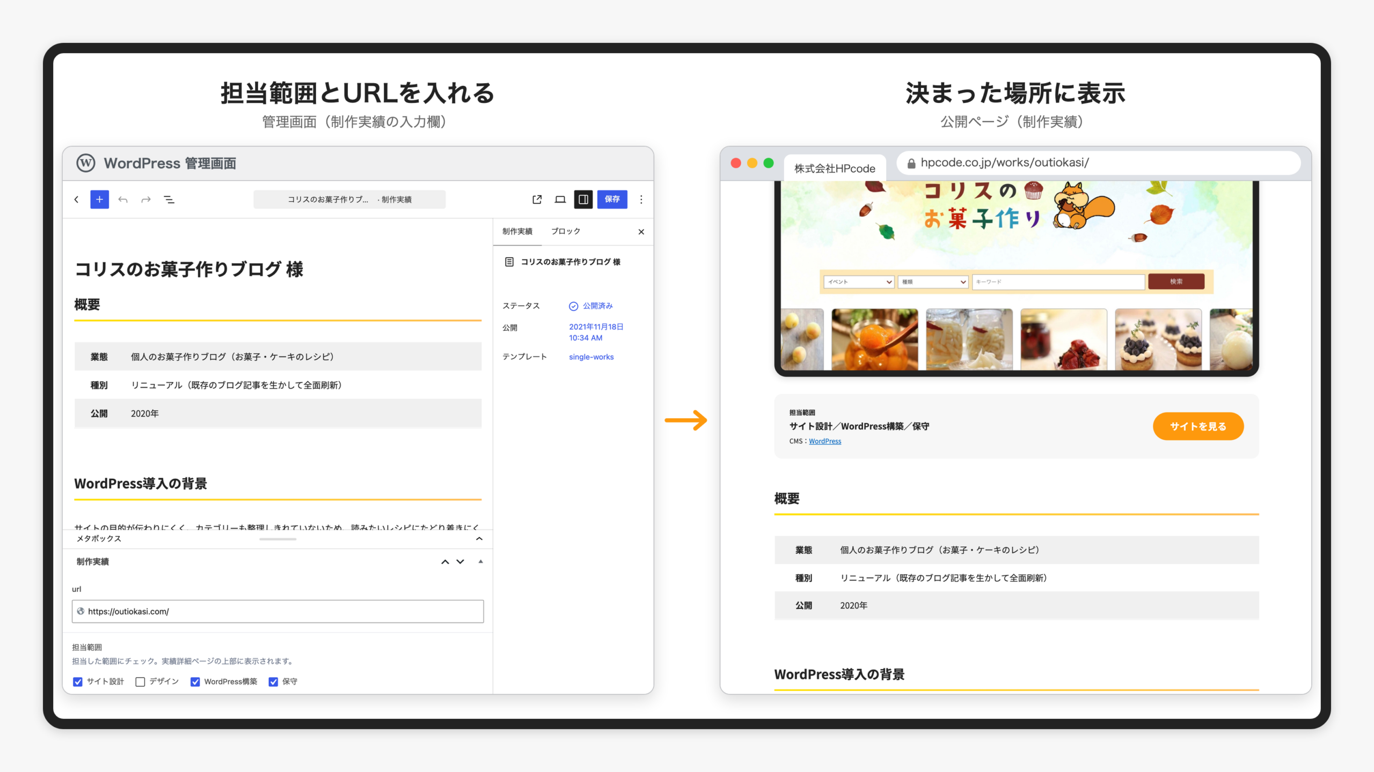Click the サイトを見る button

point(1198,426)
